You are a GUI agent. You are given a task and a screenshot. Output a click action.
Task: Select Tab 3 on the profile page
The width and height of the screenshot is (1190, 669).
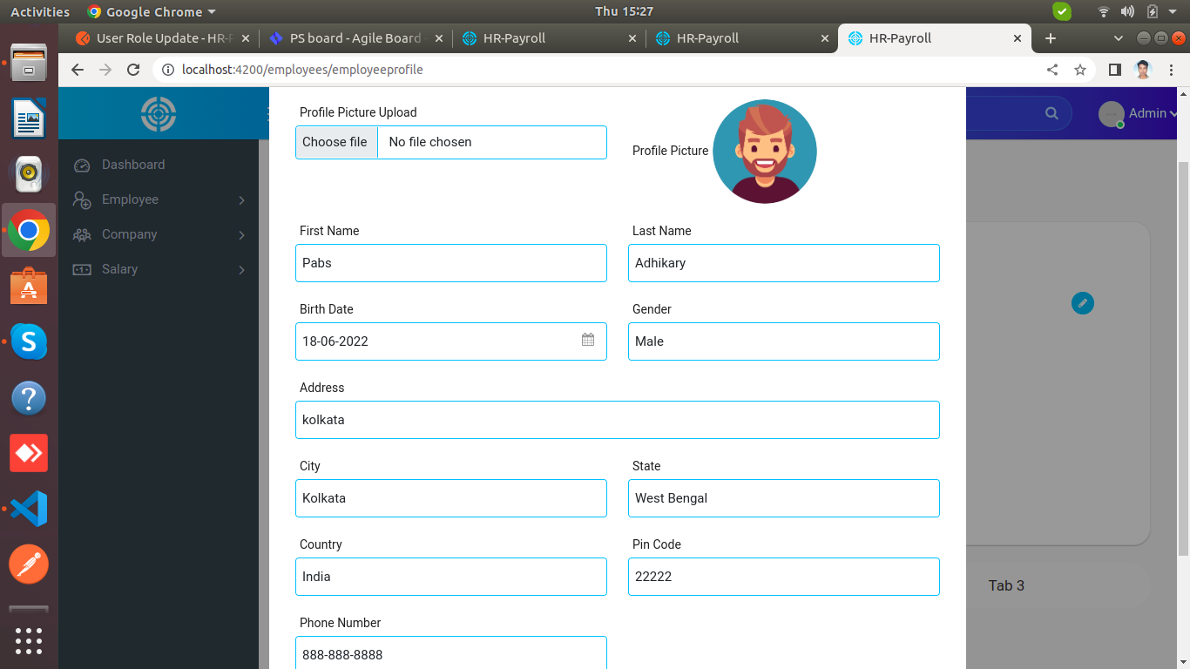pyautogui.click(x=1006, y=585)
